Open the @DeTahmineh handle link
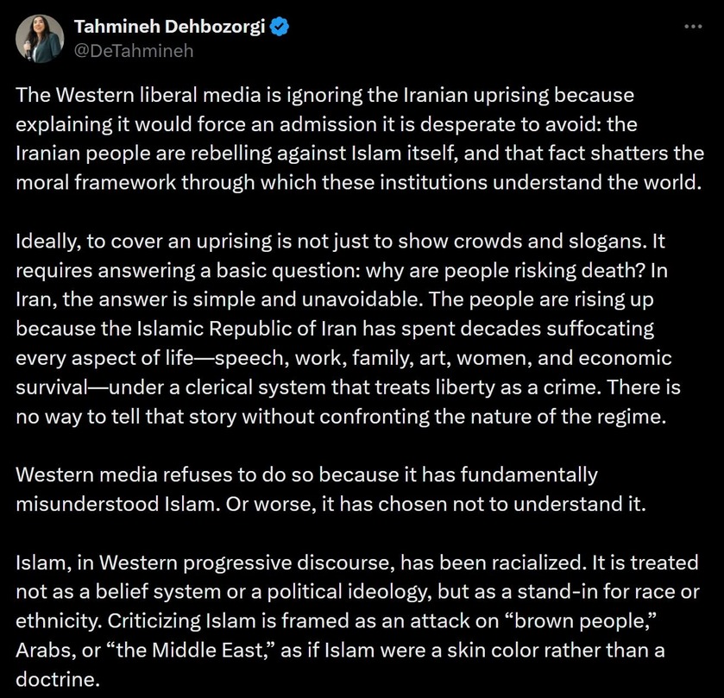The width and height of the screenshot is (724, 698). 134,50
